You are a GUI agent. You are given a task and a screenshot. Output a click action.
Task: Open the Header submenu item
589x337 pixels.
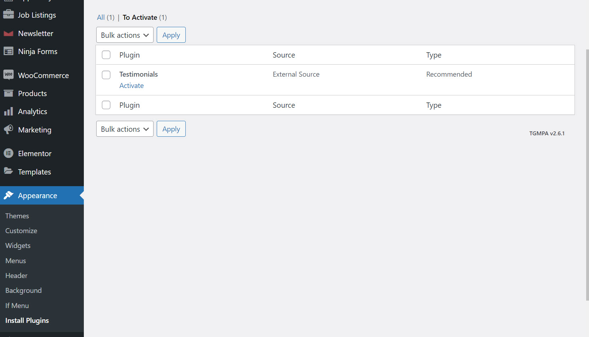point(16,276)
